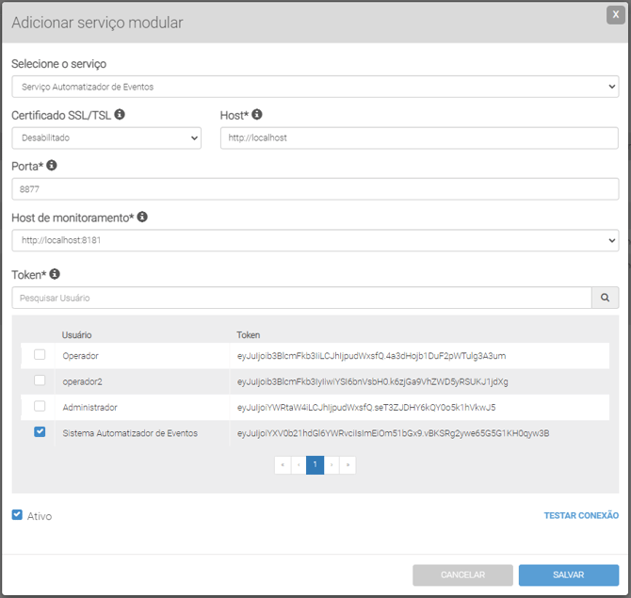Open the Selecione o serviço dropdown
The height and width of the screenshot is (598, 631).
[x=315, y=87]
